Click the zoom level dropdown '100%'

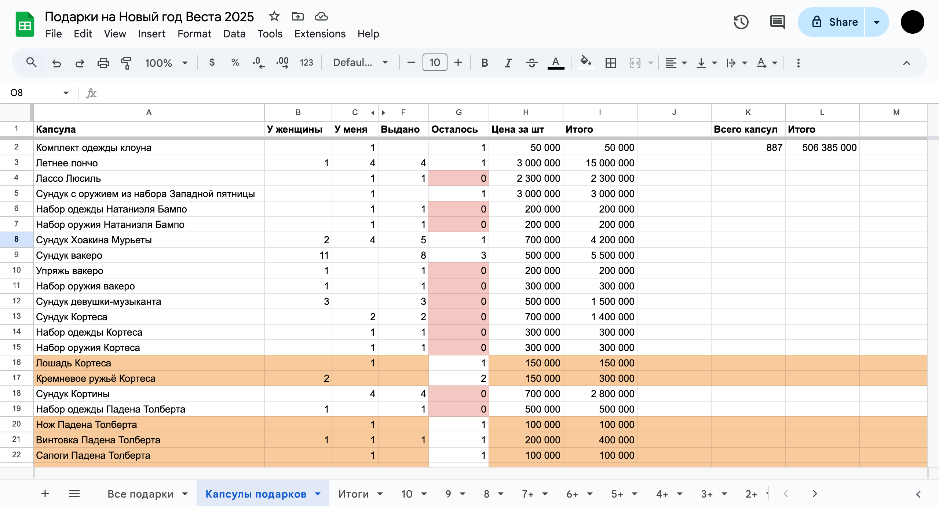click(165, 62)
